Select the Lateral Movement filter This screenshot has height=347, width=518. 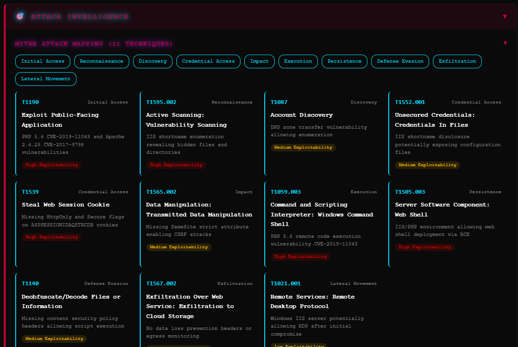pos(46,79)
